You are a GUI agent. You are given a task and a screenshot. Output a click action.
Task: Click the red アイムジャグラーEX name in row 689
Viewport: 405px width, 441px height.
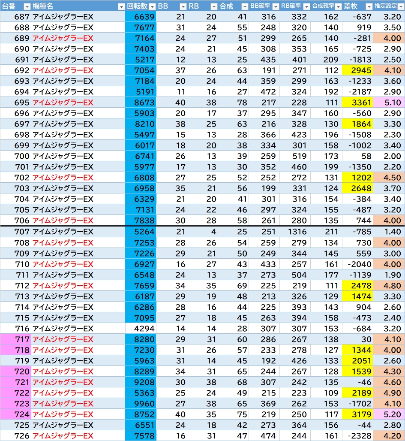click(63, 38)
